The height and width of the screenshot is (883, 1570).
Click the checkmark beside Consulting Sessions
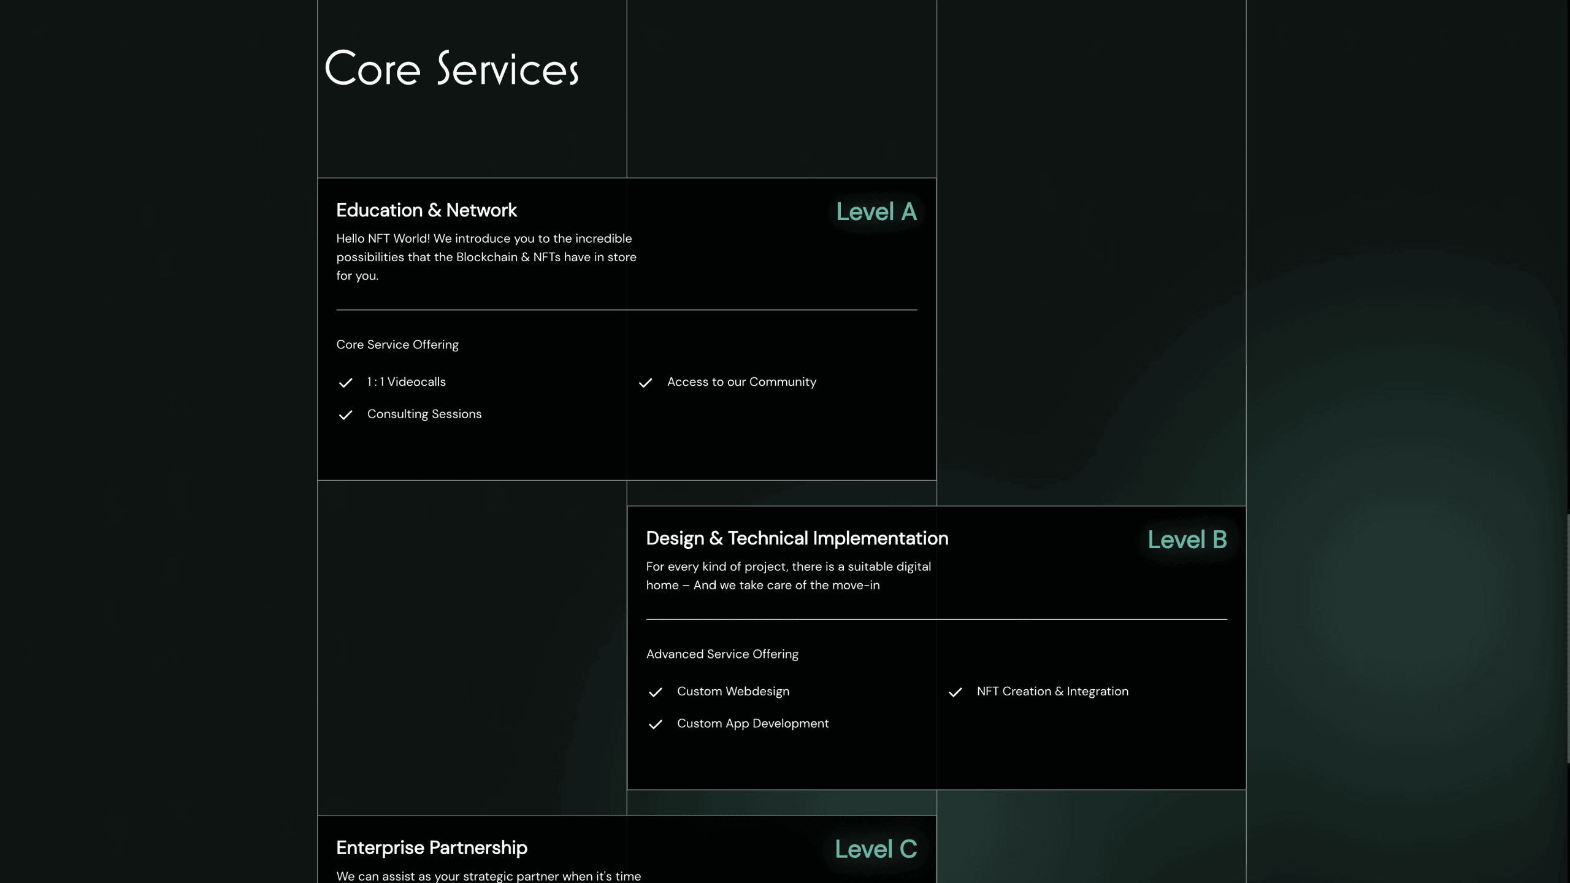[x=345, y=415]
